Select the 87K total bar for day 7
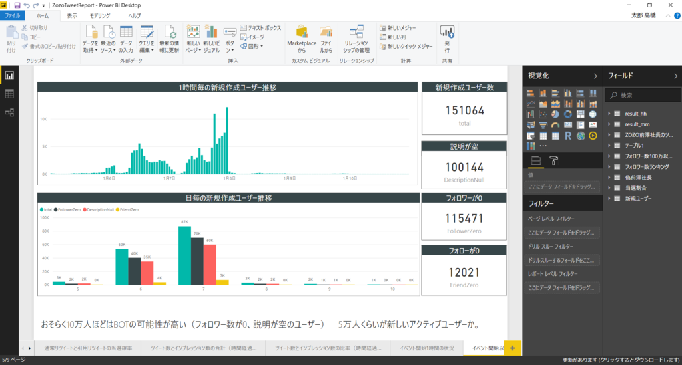The height and width of the screenshot is (365, 682). [x=185, y=255]
